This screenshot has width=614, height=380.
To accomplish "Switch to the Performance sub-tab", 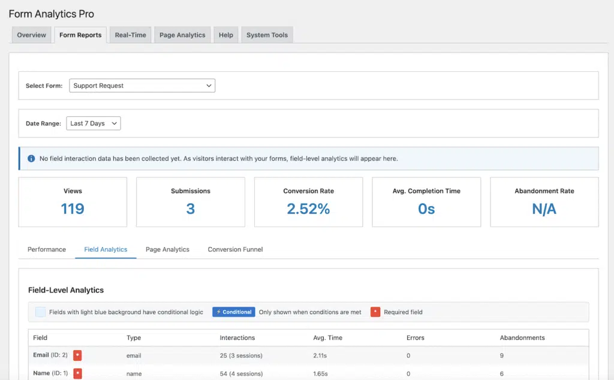I will (47, 249).
